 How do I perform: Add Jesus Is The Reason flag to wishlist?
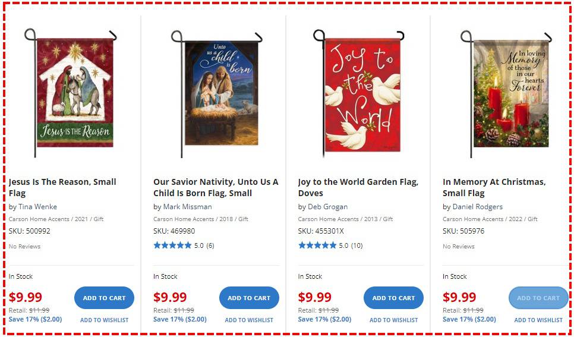104,320
